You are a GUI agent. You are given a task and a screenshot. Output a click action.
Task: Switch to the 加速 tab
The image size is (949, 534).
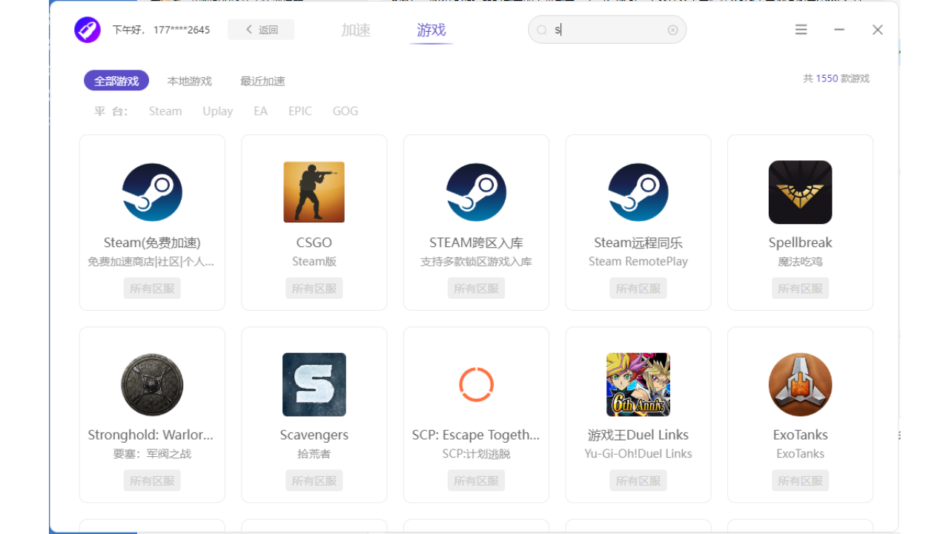pyautogui.click(x=356, y=30)
